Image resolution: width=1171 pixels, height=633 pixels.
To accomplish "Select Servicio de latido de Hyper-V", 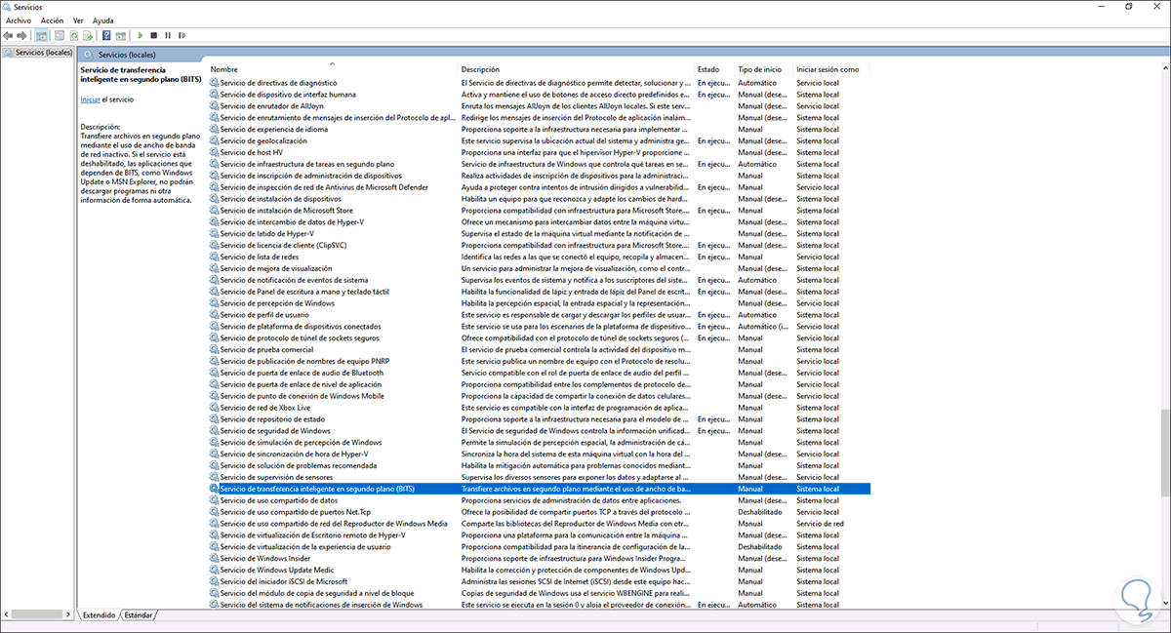I will click(539, 234).
